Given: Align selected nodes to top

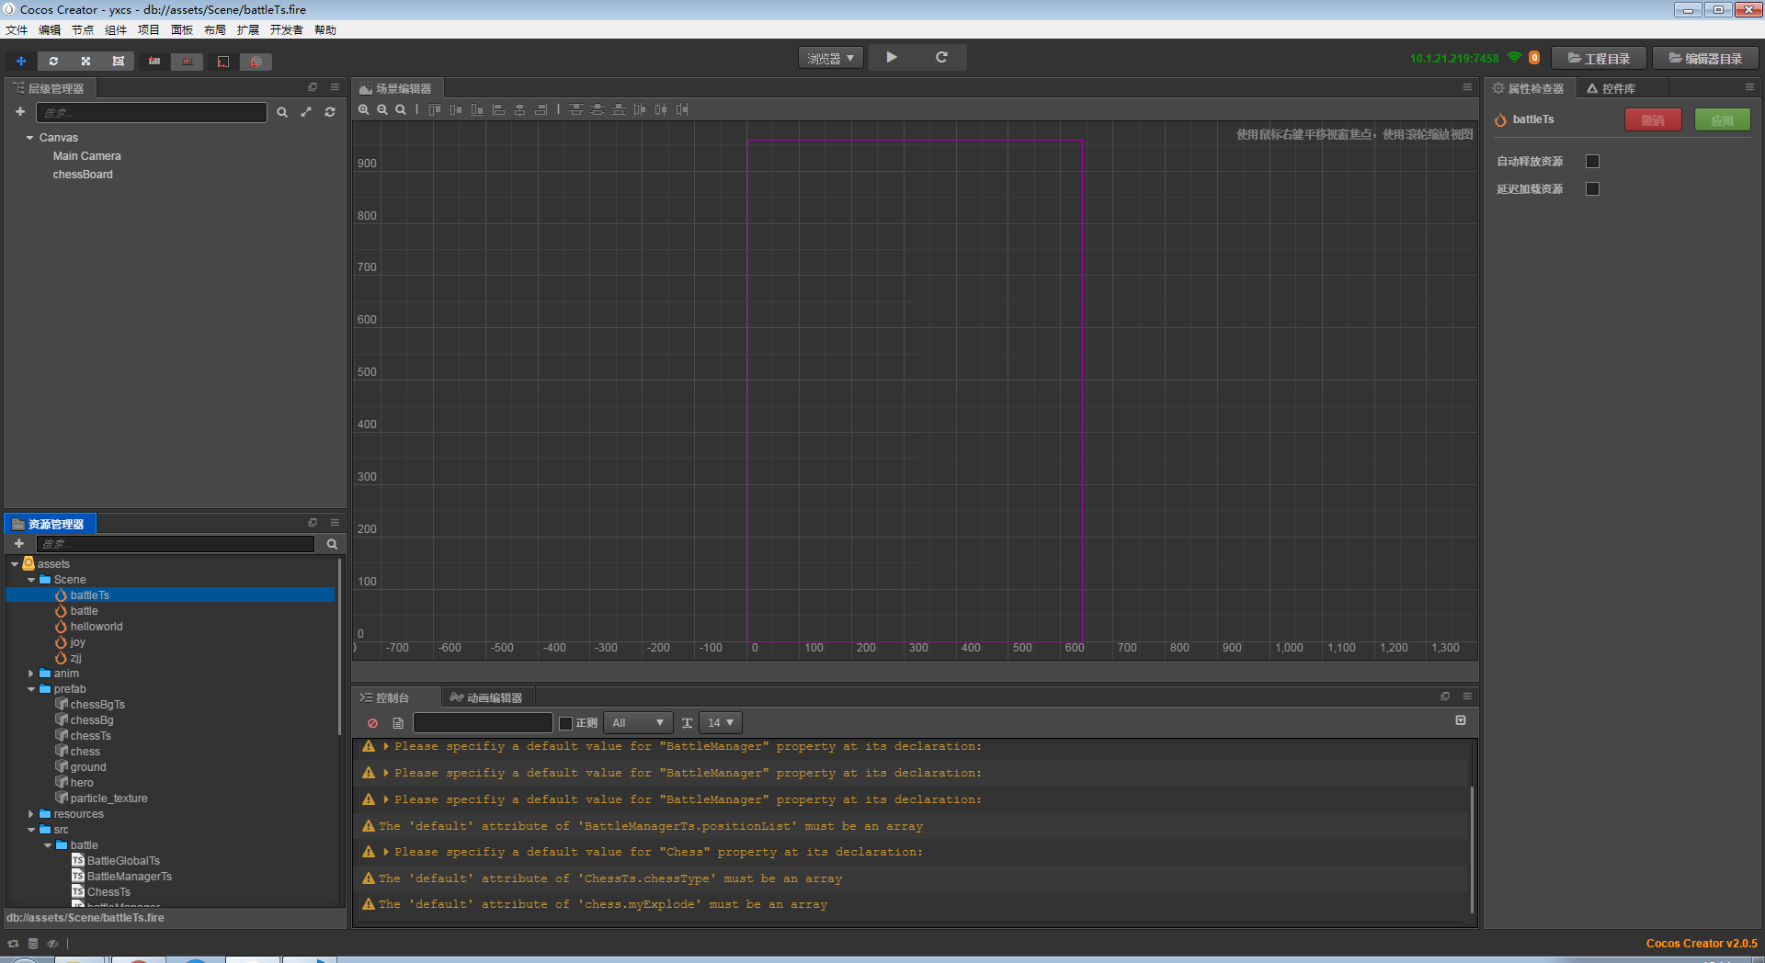Looking at the screenshot, I should [435, 109].
